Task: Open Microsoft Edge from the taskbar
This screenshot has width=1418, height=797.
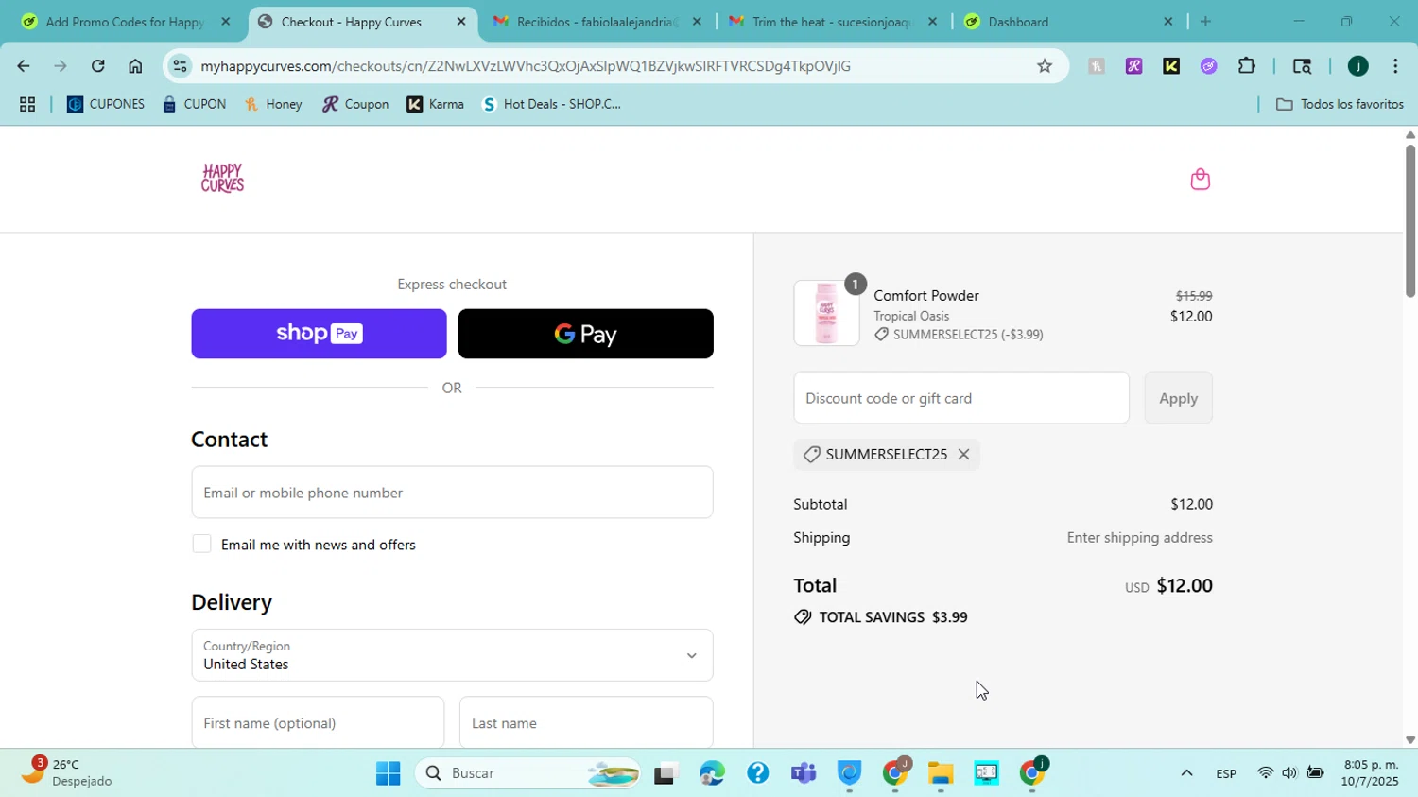Action: pyautogui.click(x=712, y=774)
